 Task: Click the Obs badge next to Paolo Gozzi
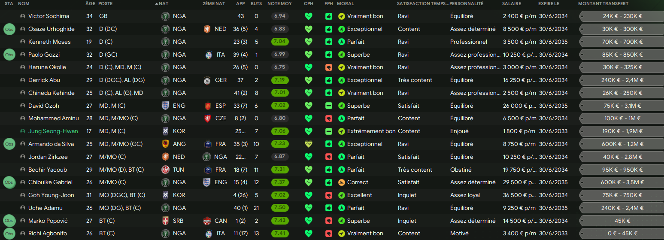(x=9, y=55)
